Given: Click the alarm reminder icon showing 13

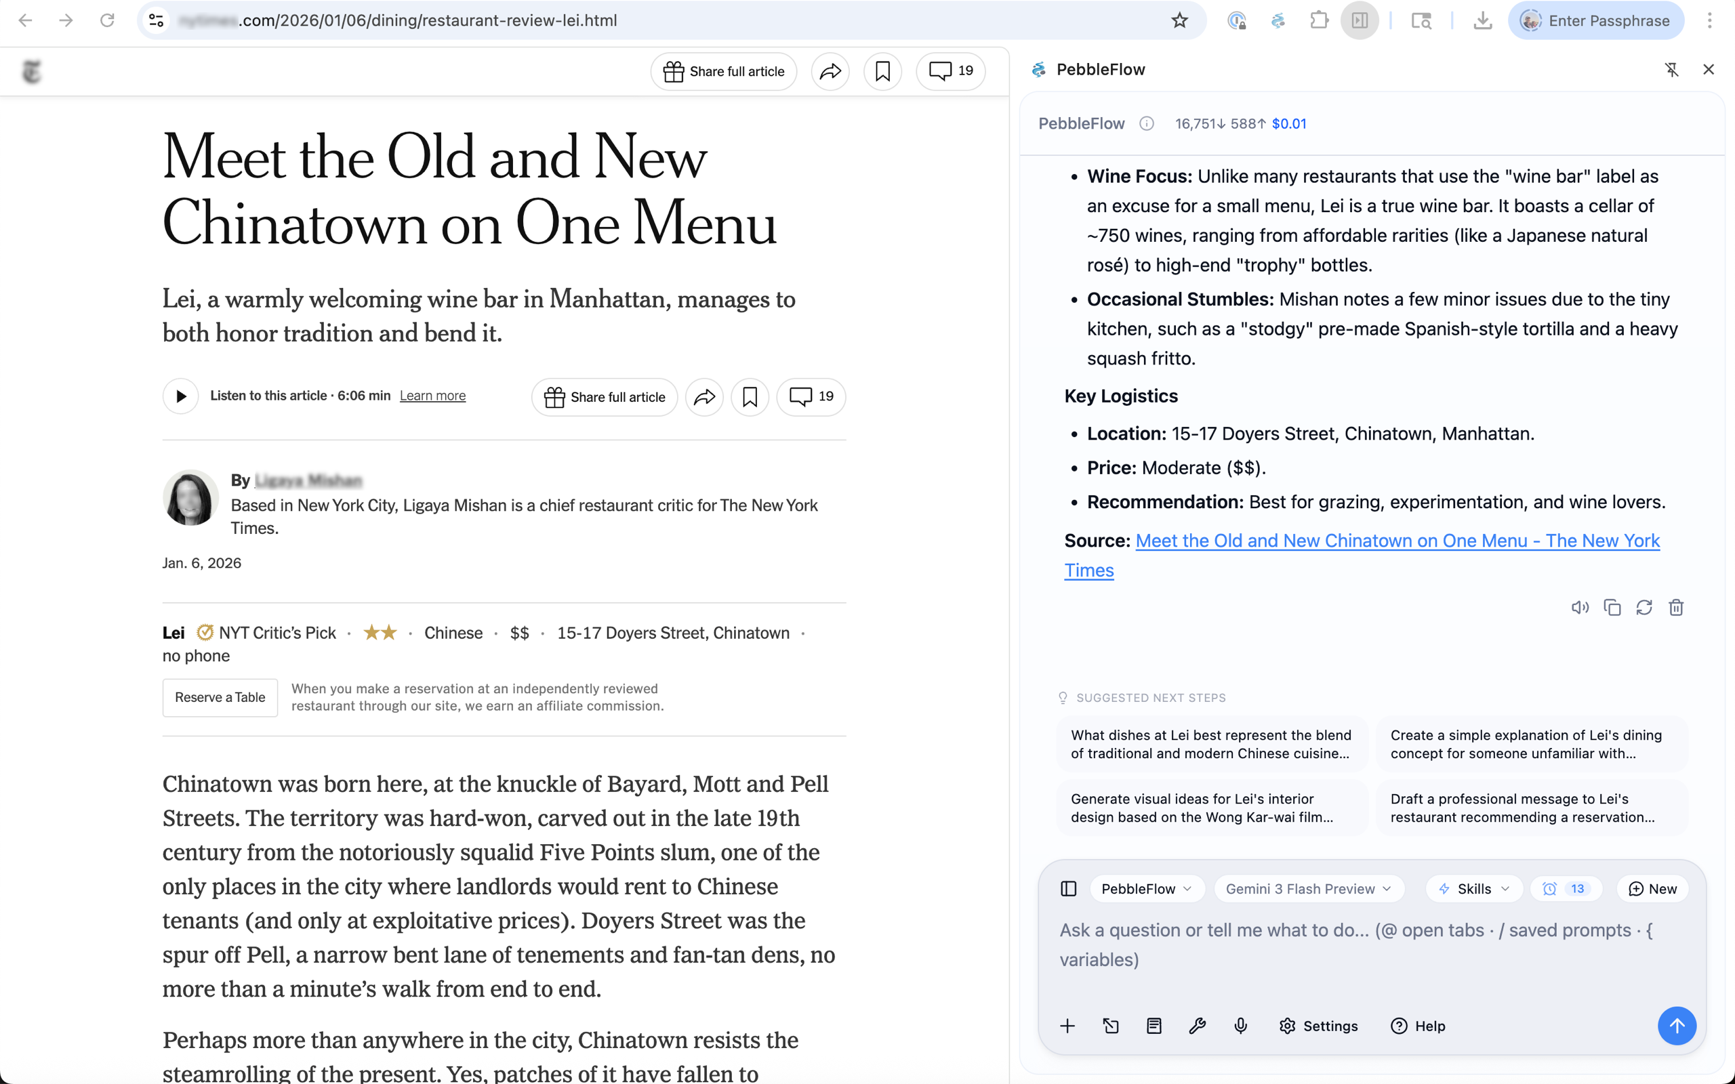Looking at the screenshot, I should pos(1567,888).
